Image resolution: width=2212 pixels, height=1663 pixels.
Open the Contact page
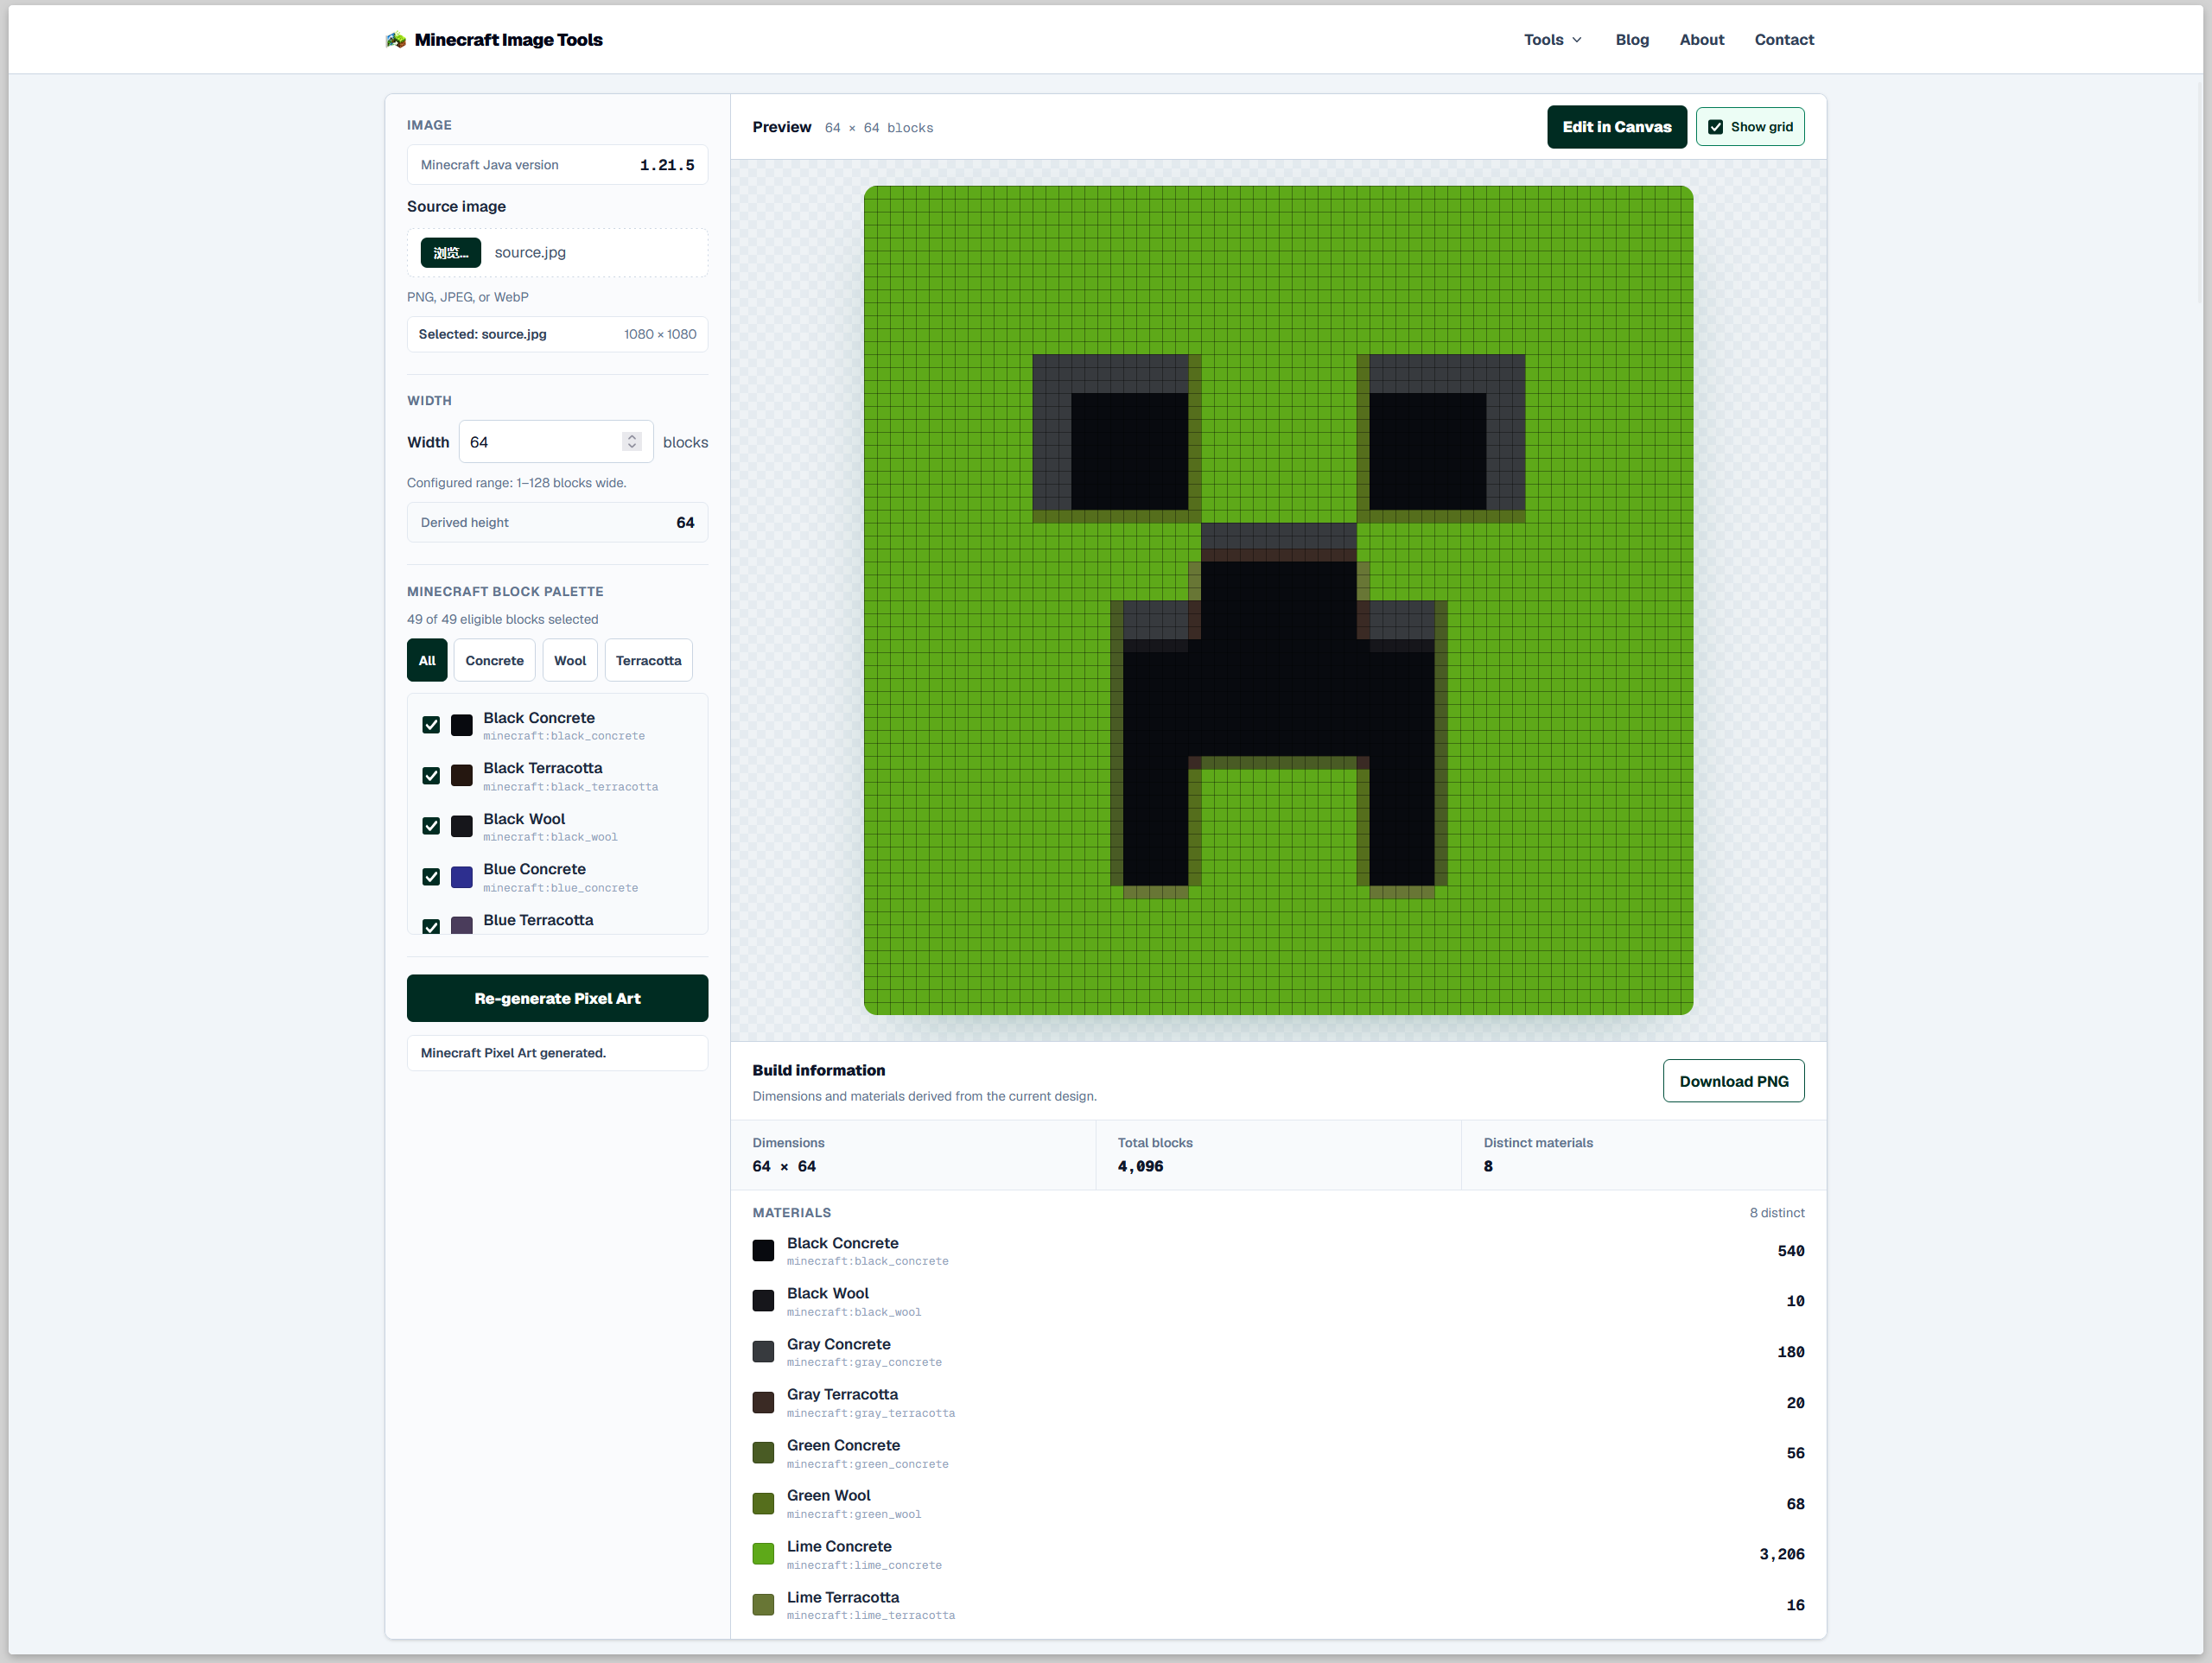[1784, 40]
